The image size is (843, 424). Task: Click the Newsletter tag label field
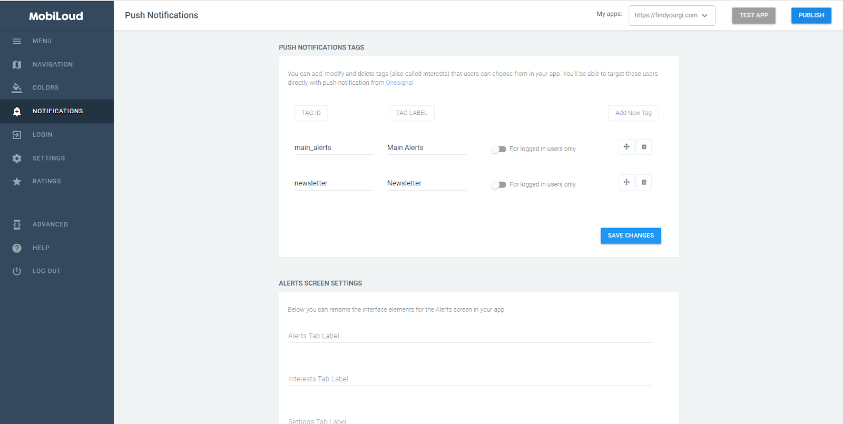point(426,183)
